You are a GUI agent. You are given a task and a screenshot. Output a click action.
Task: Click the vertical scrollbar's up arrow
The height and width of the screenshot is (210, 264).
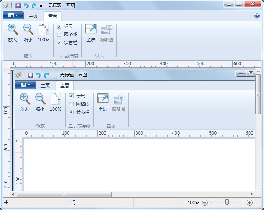click(258, 71)
